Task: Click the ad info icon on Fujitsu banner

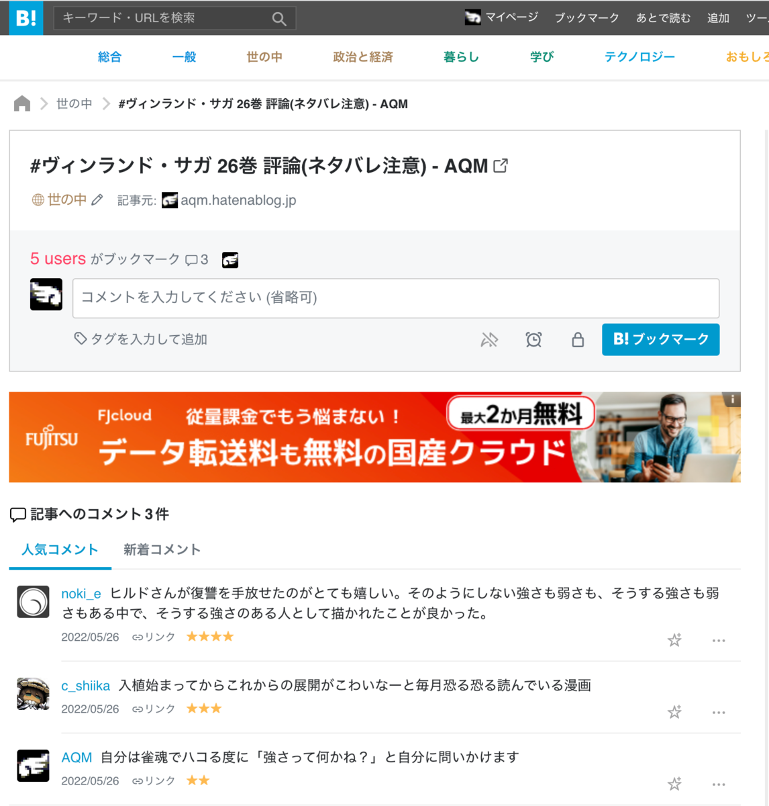Action: tap(733, 399)
